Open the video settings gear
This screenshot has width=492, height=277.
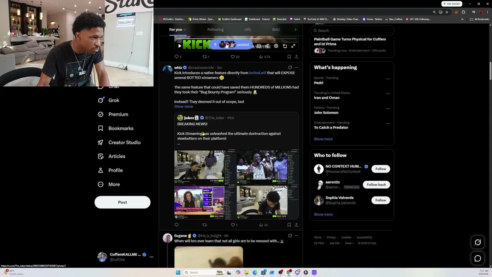click(x=276, y=46)
